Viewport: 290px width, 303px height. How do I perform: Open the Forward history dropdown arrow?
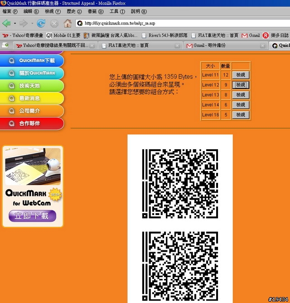pyautogui.click(x=32, y=24)
